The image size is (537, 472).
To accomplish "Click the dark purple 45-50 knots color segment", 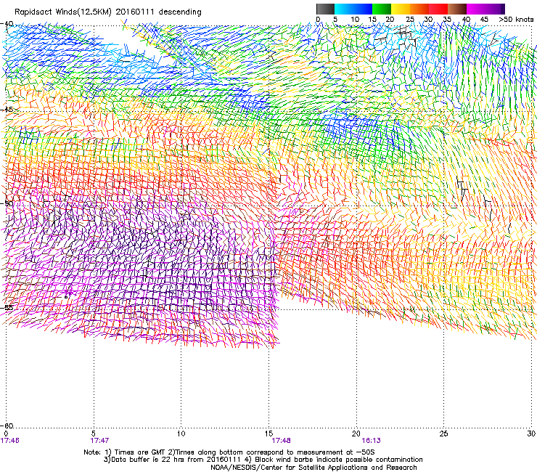I will tap(495, 9).
